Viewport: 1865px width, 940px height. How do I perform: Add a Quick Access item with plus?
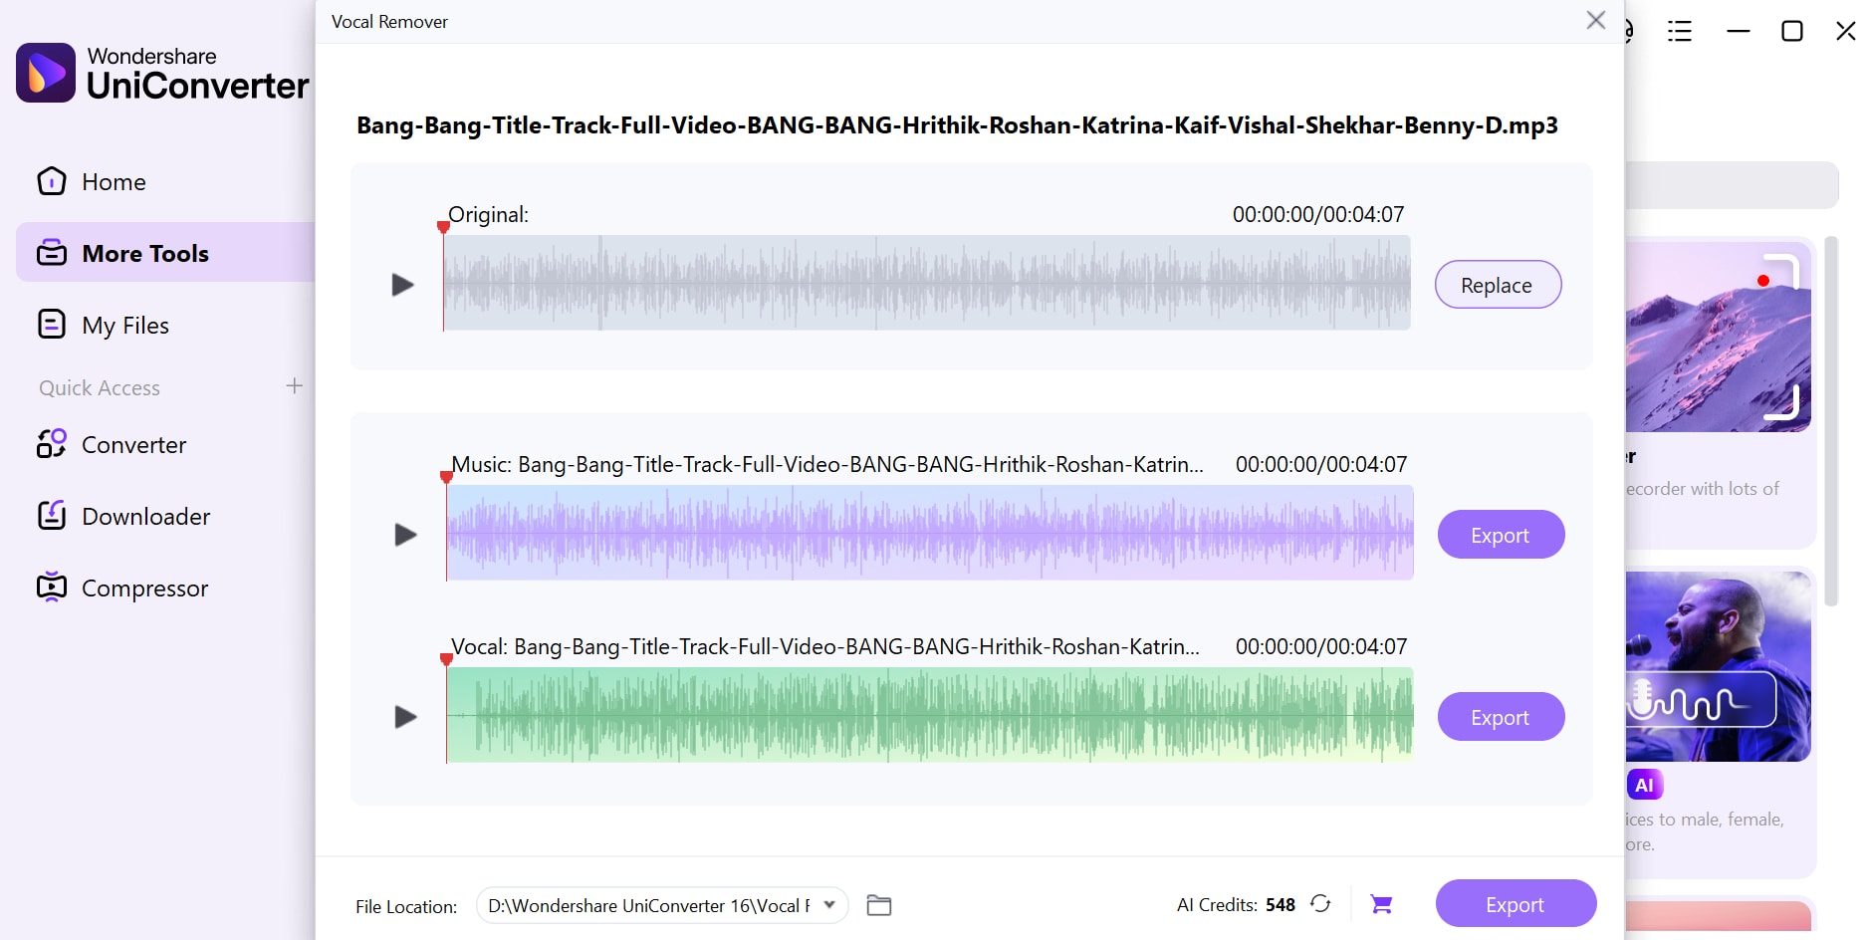tap(294, 386)
